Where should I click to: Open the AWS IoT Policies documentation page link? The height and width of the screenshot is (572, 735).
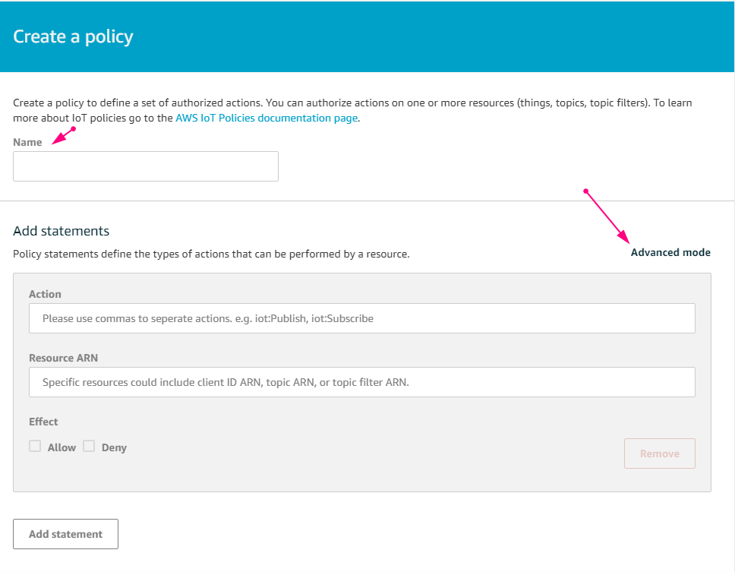tap(267, 119)
